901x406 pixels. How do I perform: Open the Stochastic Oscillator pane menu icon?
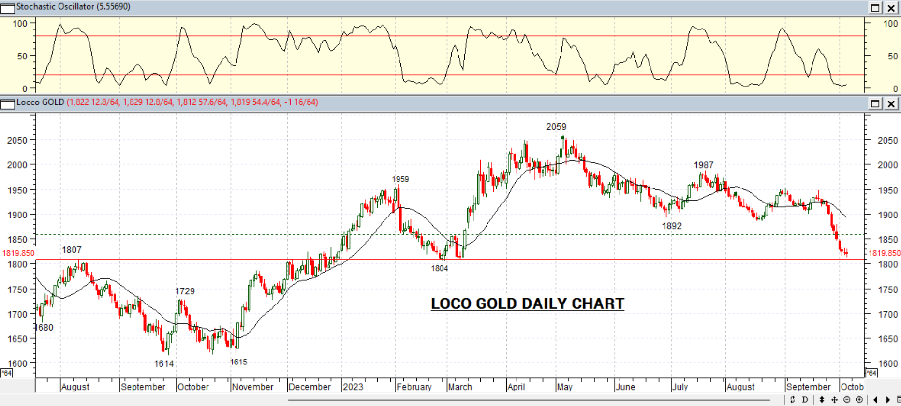tap(8, 8)
